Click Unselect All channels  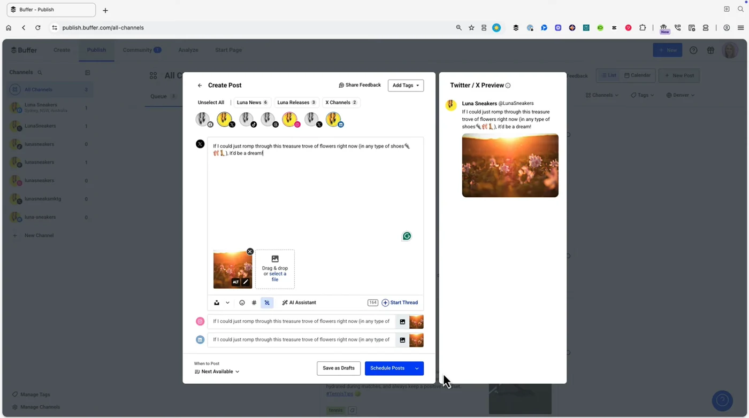(x=211, y=103)
